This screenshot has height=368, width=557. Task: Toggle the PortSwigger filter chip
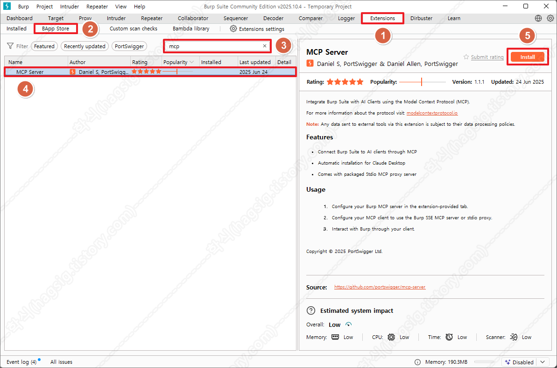[x=129, y=46]
